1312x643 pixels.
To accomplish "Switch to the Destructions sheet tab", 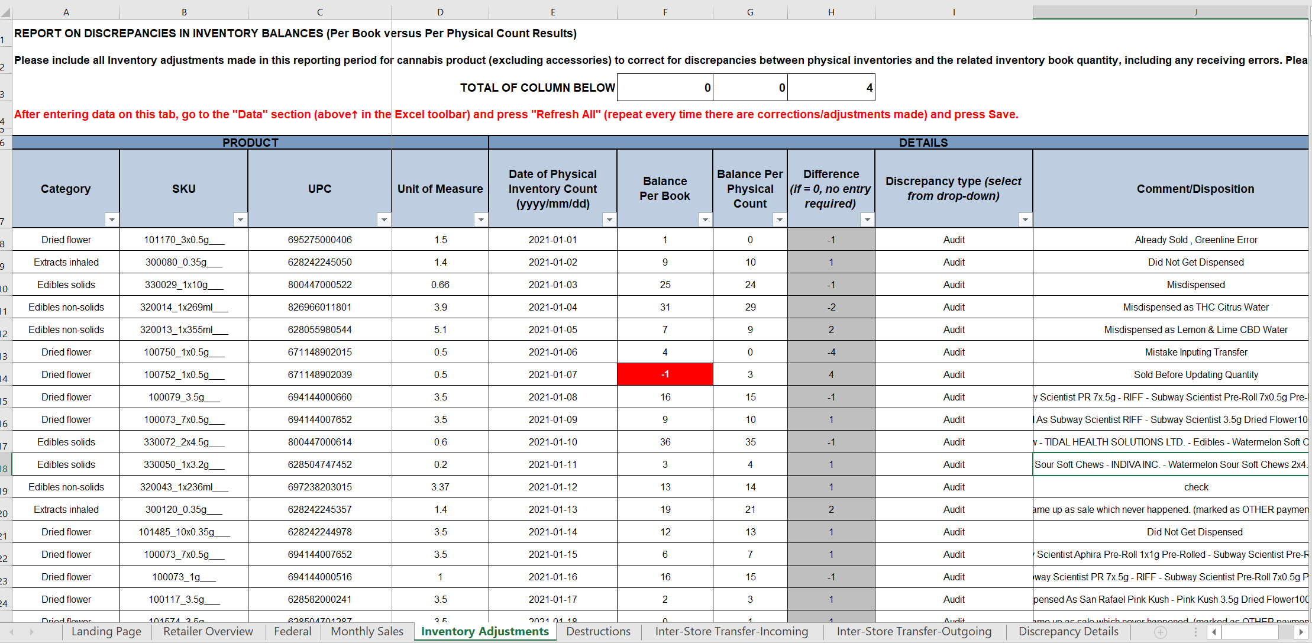I will tap(598, 632).
